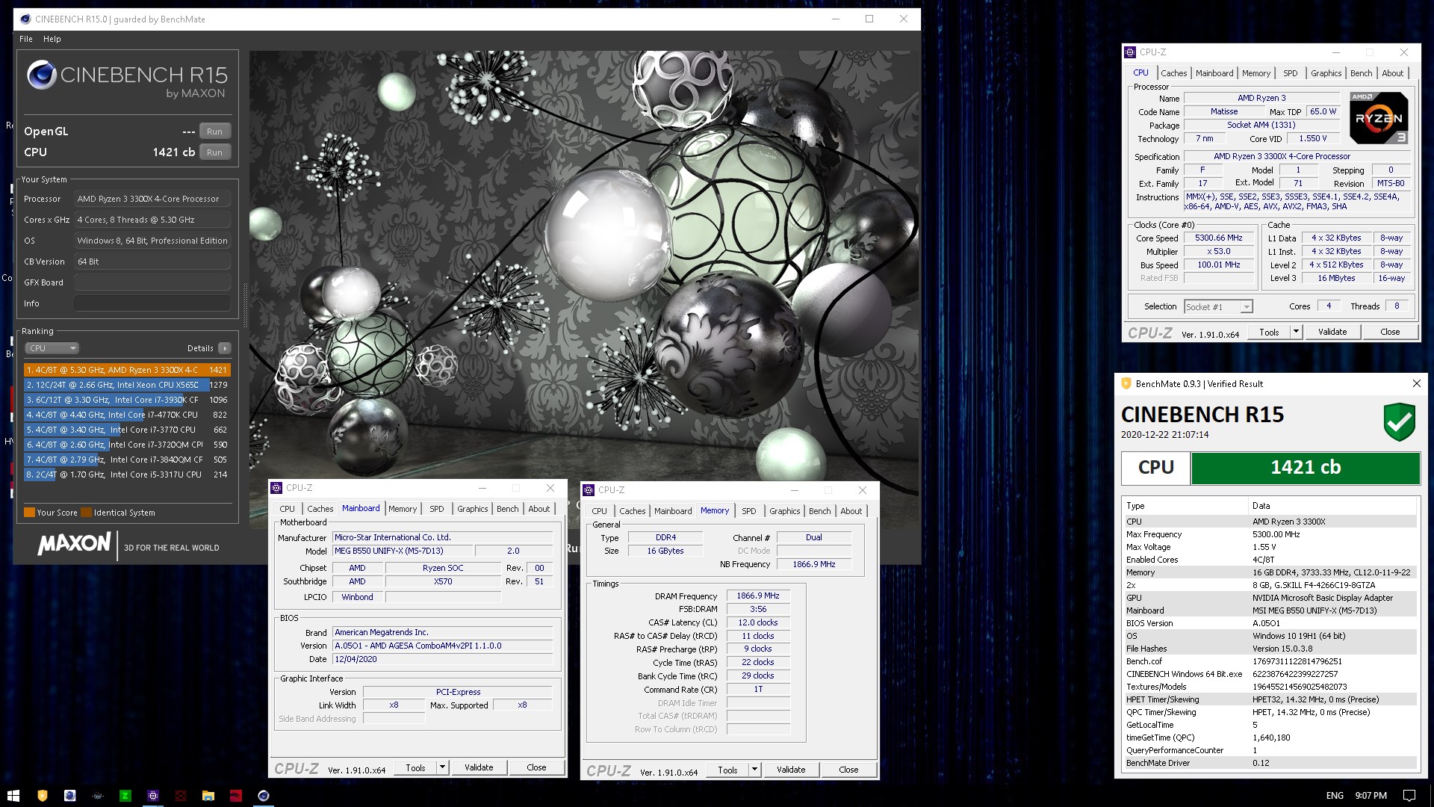The height and width of the screenshot is (807, 1434).
Task: Click the Mainboard CPU-Z window title icon
Action: (276, 488)
